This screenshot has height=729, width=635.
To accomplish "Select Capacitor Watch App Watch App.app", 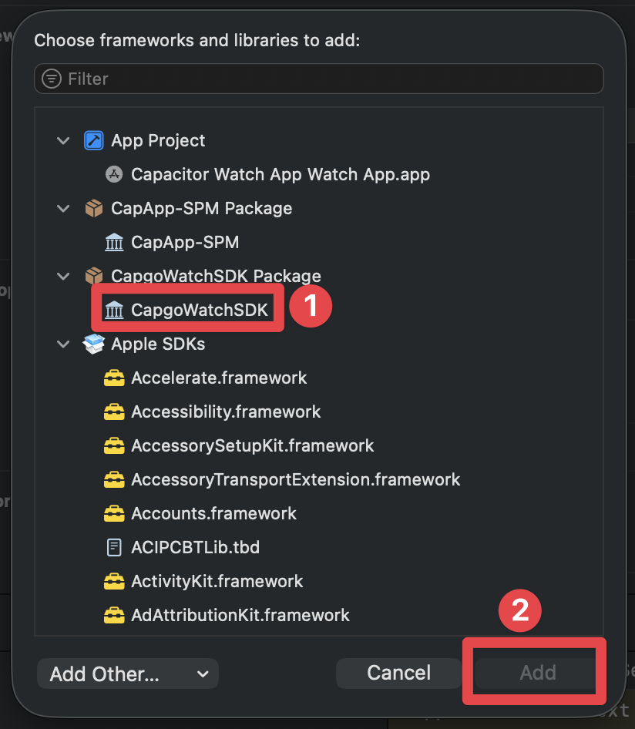I will click(281, 174).
